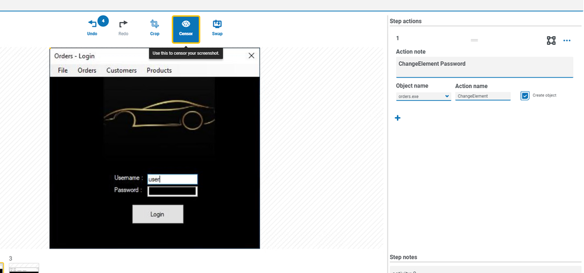
Task: Click the Username input field
Action: [x=172, y=180]
